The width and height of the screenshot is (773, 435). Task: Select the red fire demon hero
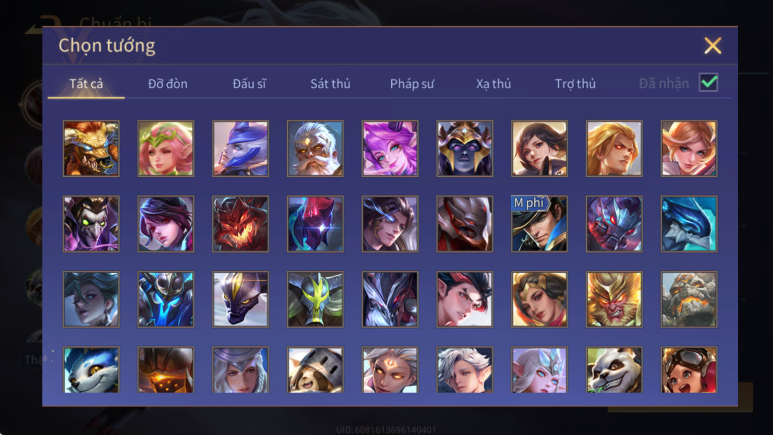[241, 224]
